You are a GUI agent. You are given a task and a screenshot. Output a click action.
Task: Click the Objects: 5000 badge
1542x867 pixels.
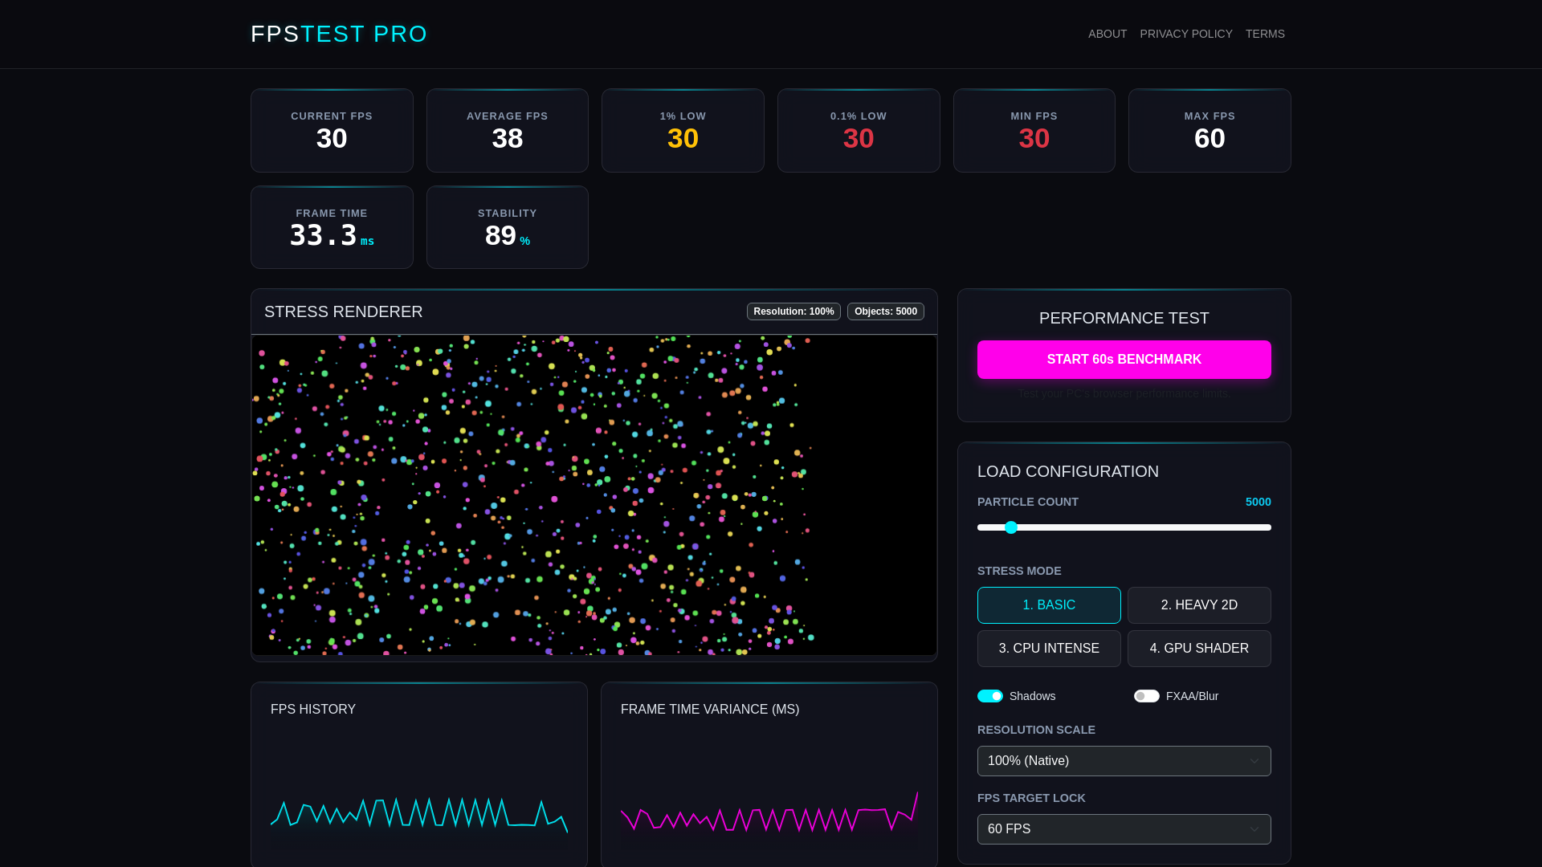[x=886, y=311]
